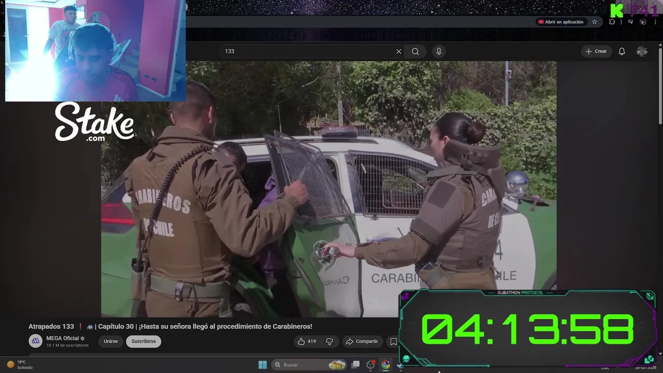Dislike the video

[x=329, y=341]
